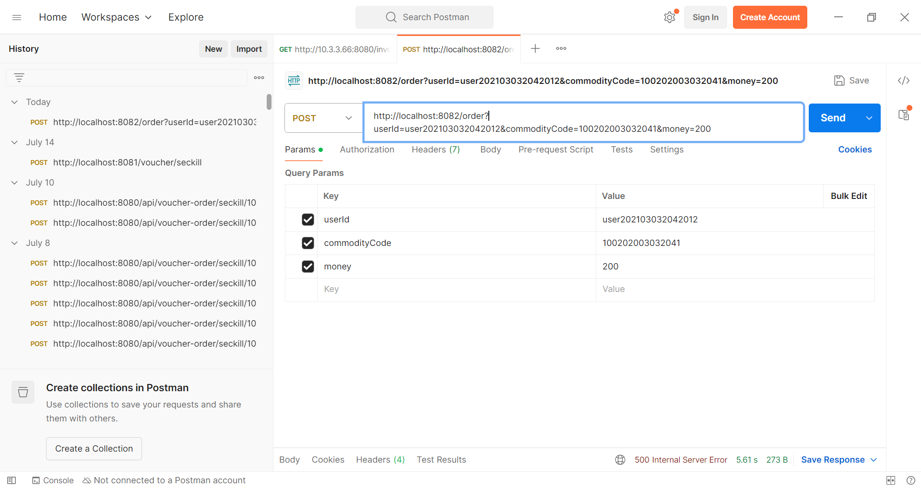This screenshot has width=921, height=489.
Task: Toggle sidebar with bottom-left panel icon
Action: [x=12, y=480]
